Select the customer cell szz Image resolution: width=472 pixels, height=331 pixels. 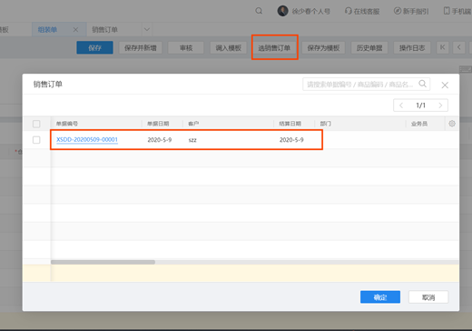click(x=192, y=140)
